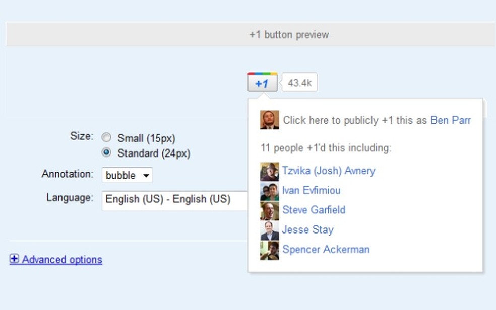496x310 pixels.
Task: Click Ben Parr's profile photo
Action: click(x=269, y=120)
